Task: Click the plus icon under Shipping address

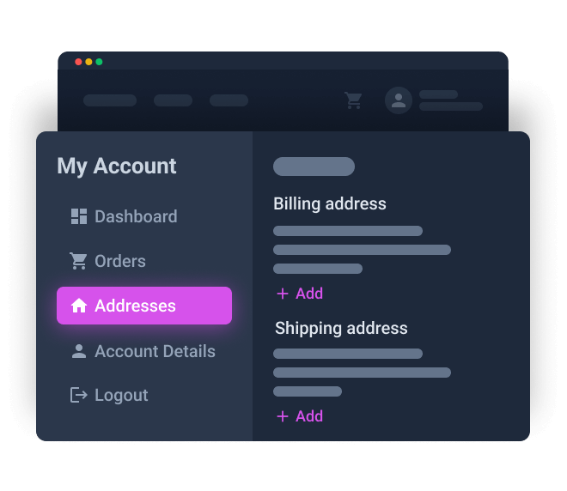Action: (283, 416)
